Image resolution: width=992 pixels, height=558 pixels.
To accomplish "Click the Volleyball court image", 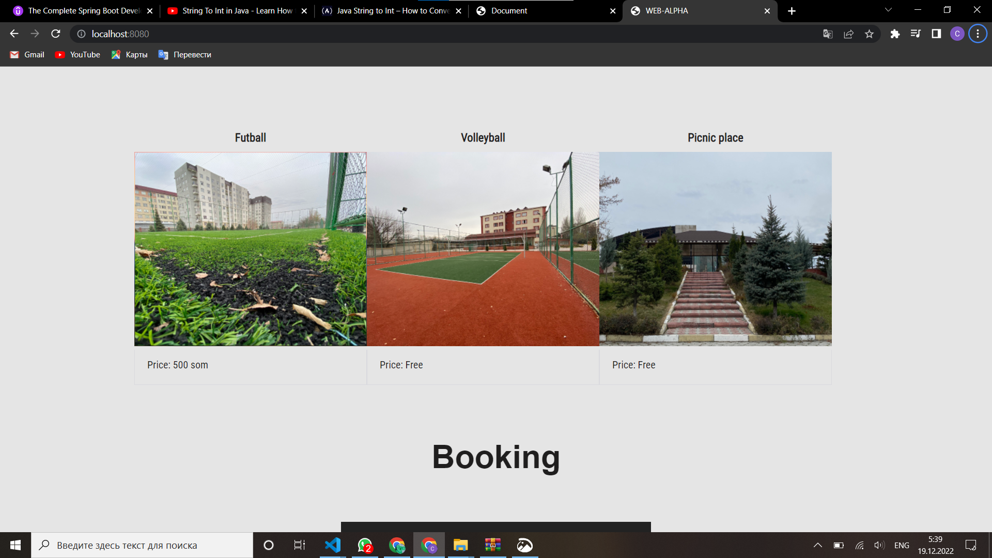I will [x=483, y=249].
